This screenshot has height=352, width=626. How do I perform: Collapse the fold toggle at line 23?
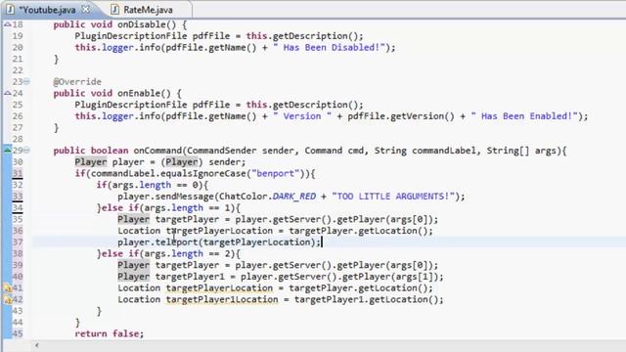(x=26, y=81)
